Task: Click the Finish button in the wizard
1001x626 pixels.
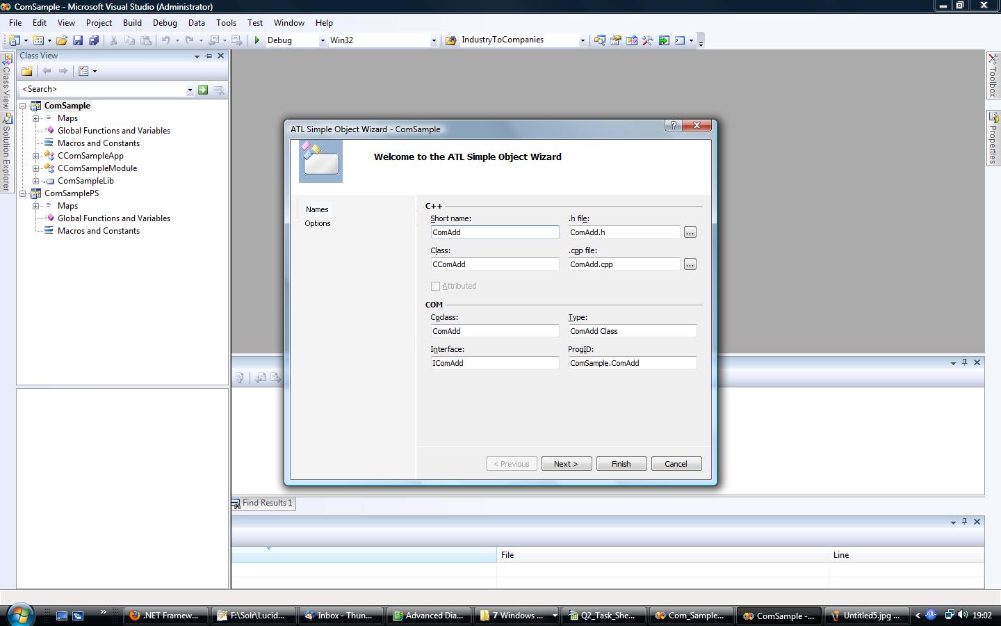Action: (621, 464)
